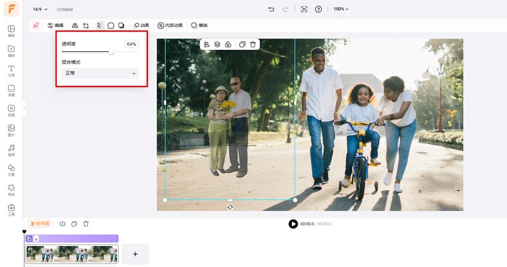Click the FlexClip orange logo

coord(11,9)
